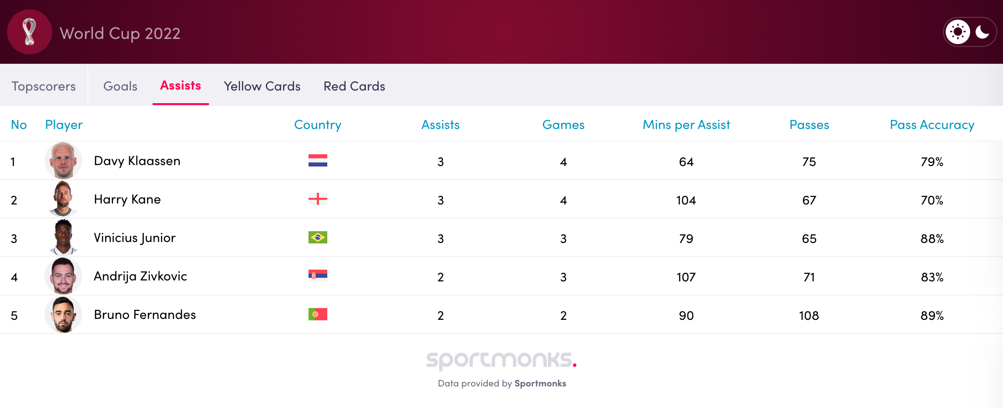This screenshot has height=408, width=1003.
Task: Click the Serbia flag icon
Action: [317, 276]
